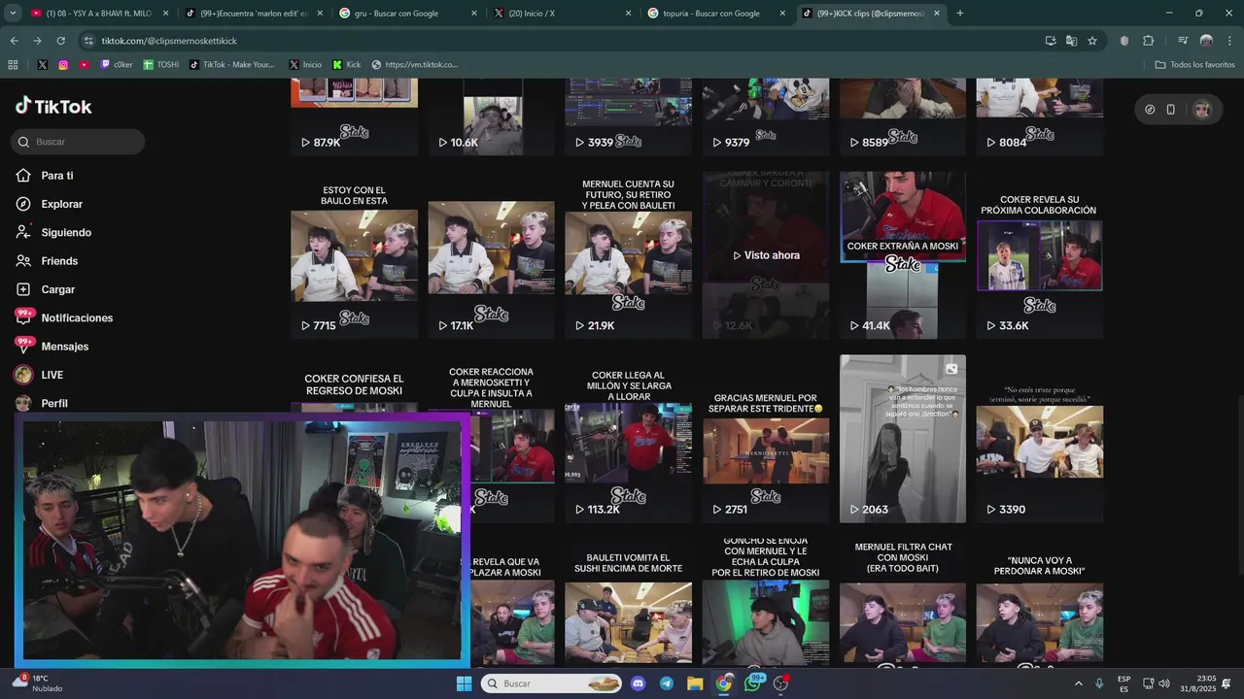
Task: Open video NUNCA VOY A PERDONAR A MOSKI
Action: [1040, 602]
